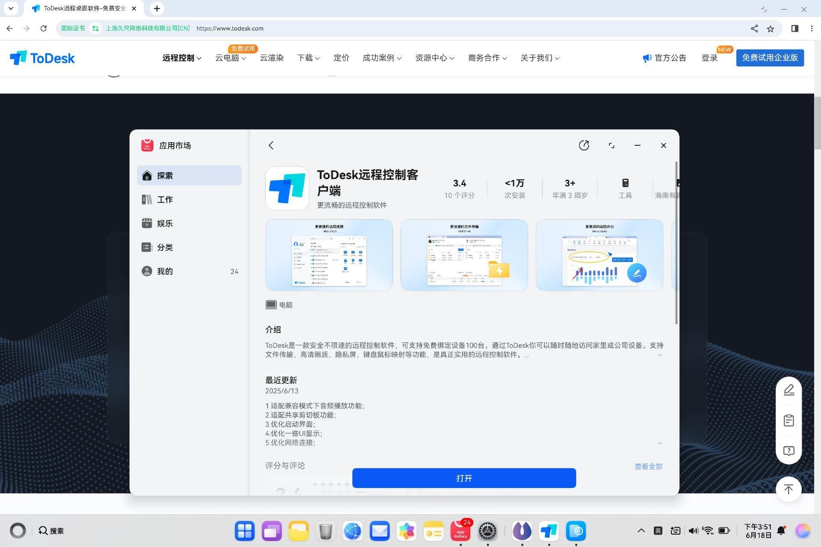Click the taskbar 搜索 search

click(51, 531)
